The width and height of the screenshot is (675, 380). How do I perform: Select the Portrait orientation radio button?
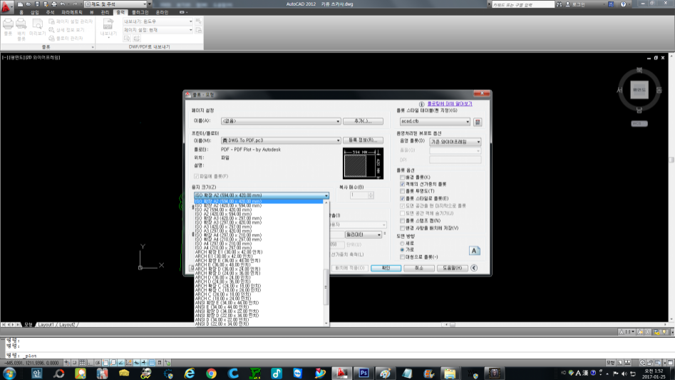point(403,244)
